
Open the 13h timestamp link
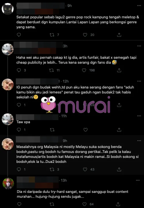[64, 181]
